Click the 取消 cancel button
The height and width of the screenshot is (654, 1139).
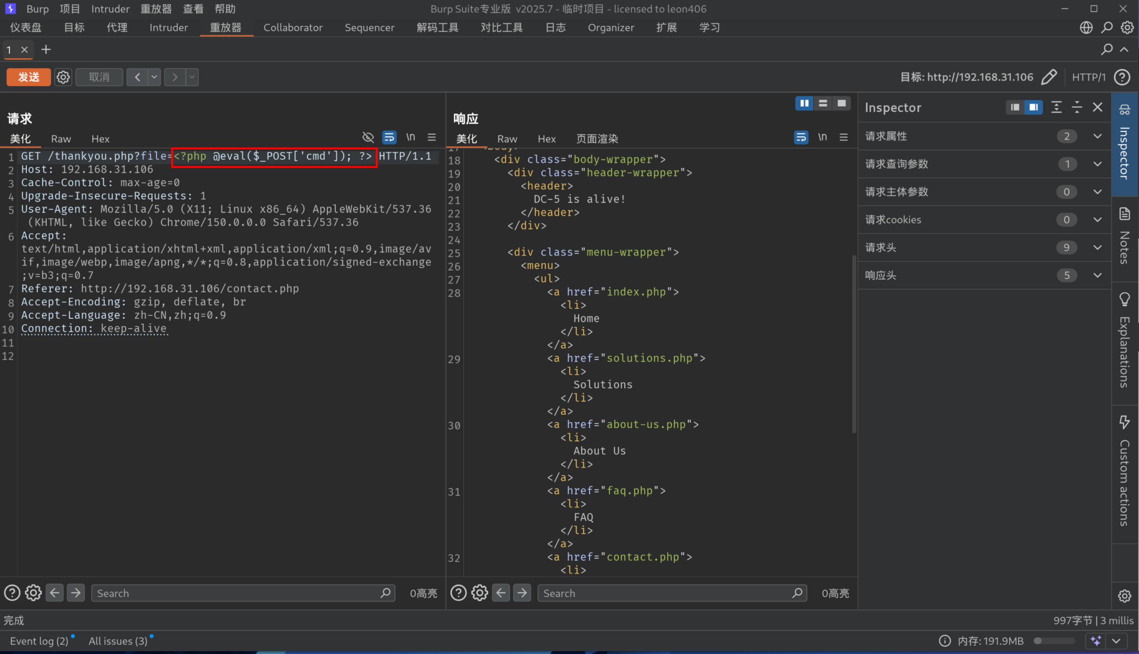[x=99, y=77]
